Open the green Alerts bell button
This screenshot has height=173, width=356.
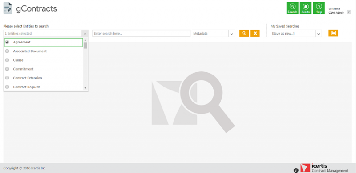pos(306,8)
